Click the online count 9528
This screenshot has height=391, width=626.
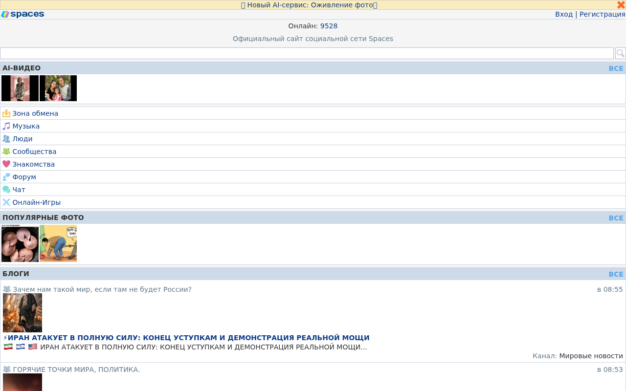coord(329,26)
